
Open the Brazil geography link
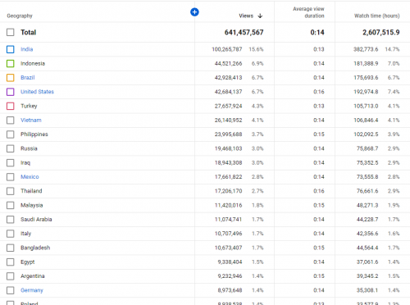click(x=28, y=78)
